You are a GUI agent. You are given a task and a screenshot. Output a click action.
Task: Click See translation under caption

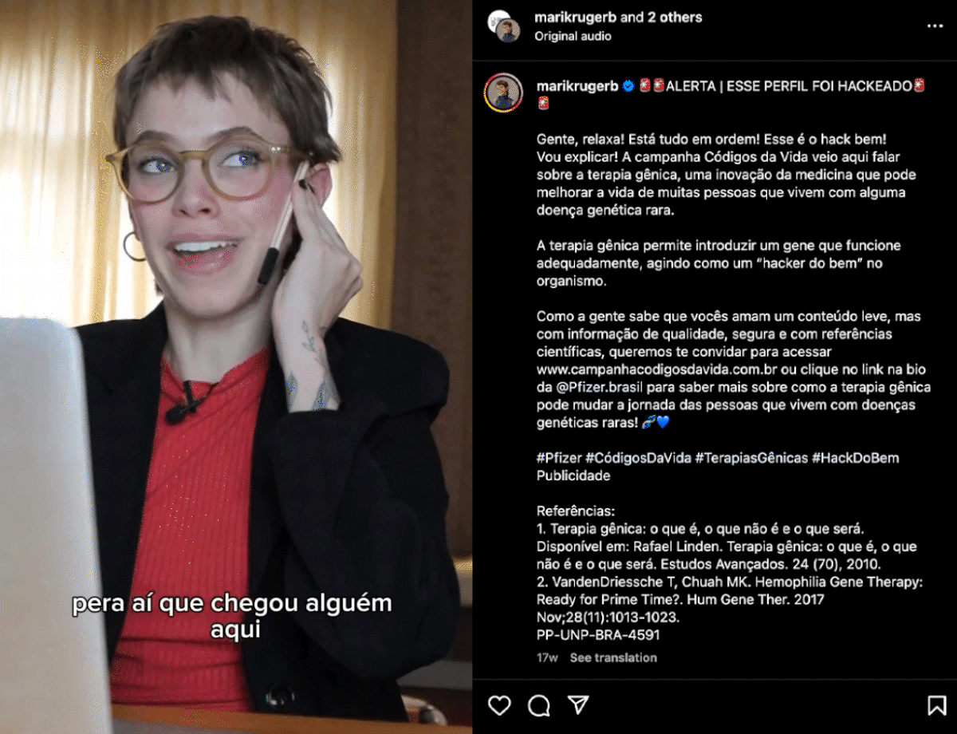click(613, 657)
